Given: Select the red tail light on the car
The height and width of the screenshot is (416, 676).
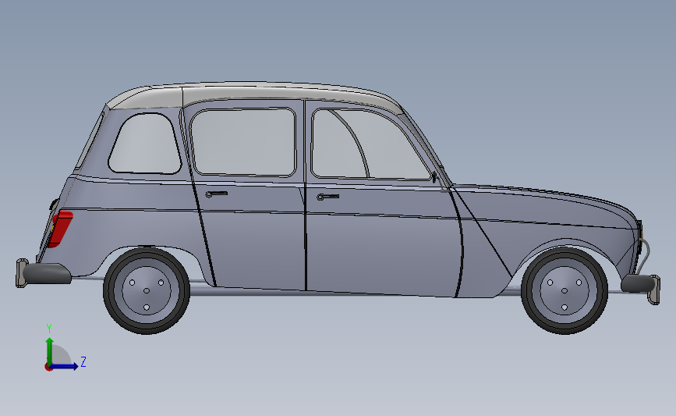Looking at the screenshot, I should coord(60,229).
